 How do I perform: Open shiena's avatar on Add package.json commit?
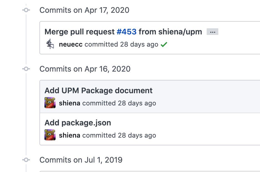[50, 135]
